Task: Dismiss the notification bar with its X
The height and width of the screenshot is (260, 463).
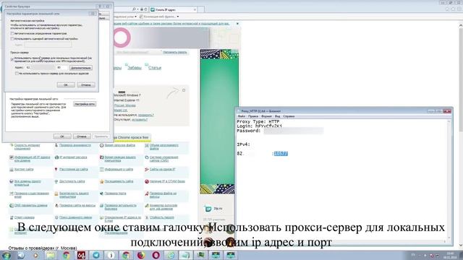Action: click(237, 24)
